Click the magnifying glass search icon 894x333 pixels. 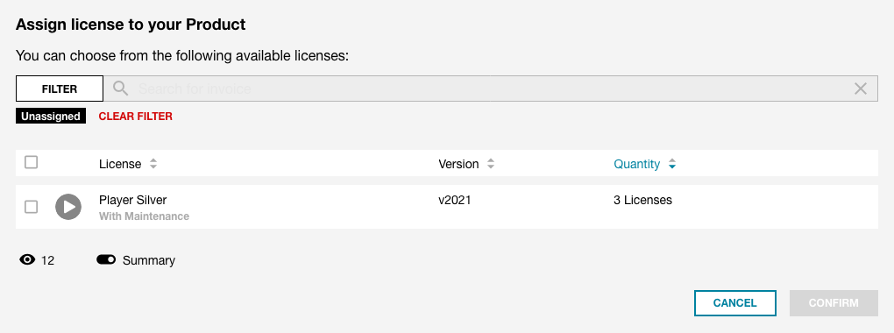120,89
